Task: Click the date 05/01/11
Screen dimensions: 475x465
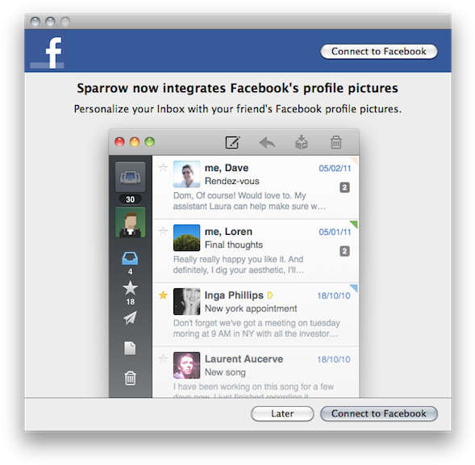Action: click(335, 232)
